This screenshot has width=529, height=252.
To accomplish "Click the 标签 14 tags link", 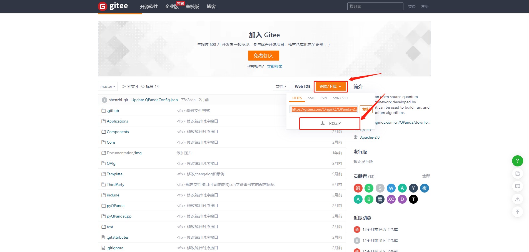I will [152, 86].
